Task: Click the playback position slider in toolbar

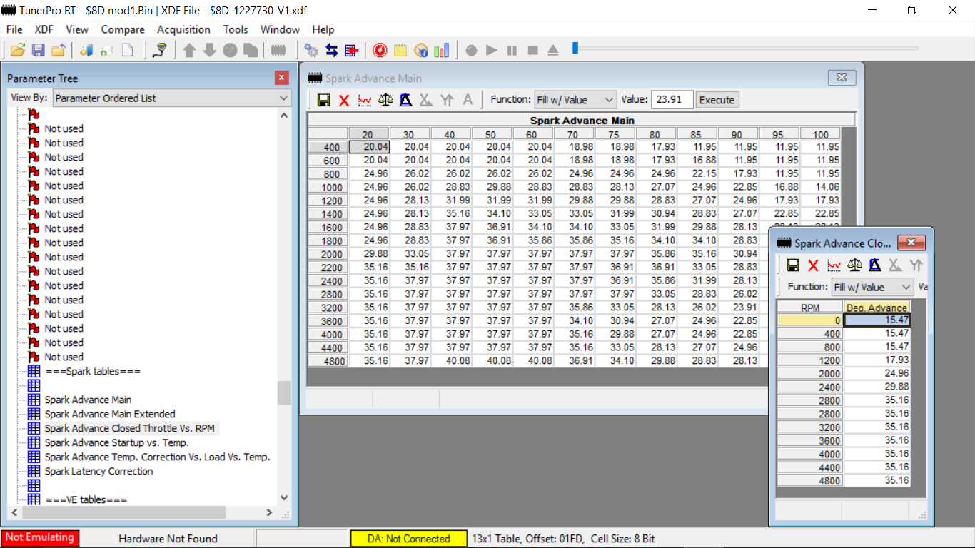Action: [x=575, y=49]
